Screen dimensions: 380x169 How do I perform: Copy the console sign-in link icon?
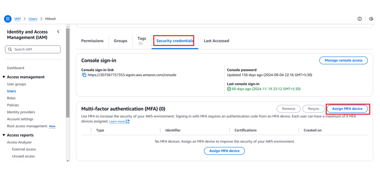click(84, 75)
